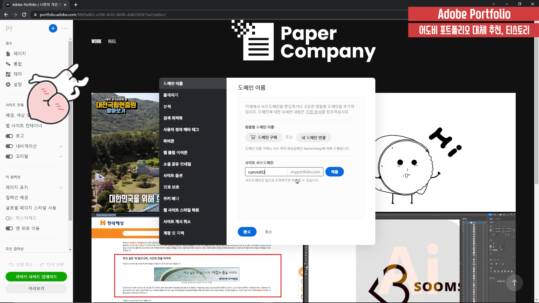Click the site subdomain text field
Image resolution: width=539 pixels, height=303 pixels.
tap(266, 172)
